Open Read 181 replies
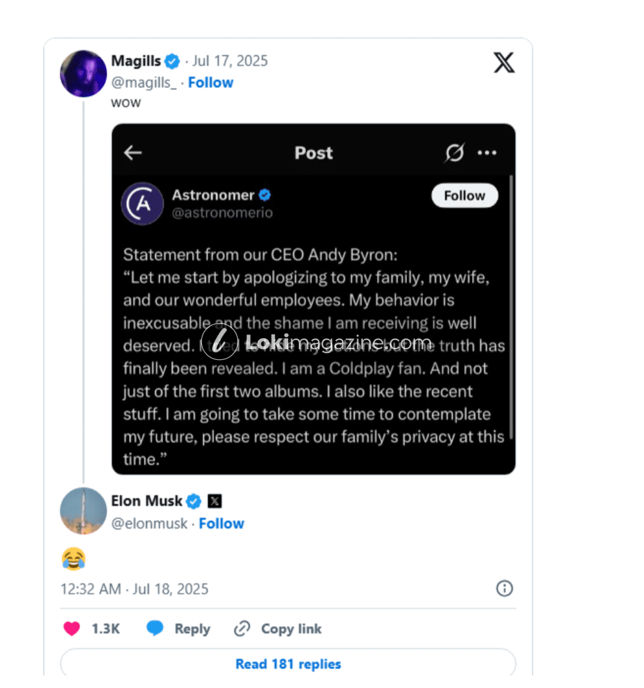This screenshot has width=644, height=688. (288, 664)
